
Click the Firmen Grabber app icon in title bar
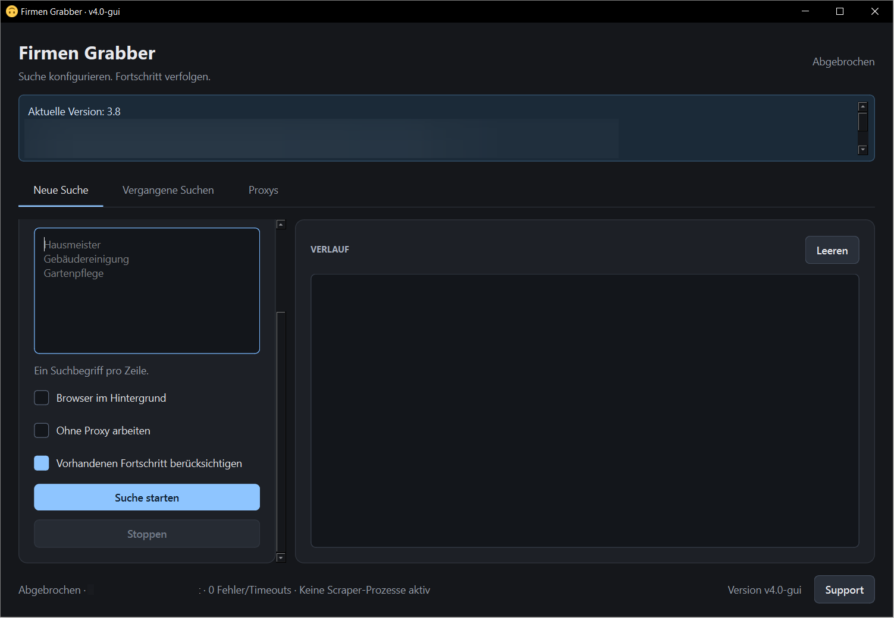pyautogui.click(x=12, y=11)
